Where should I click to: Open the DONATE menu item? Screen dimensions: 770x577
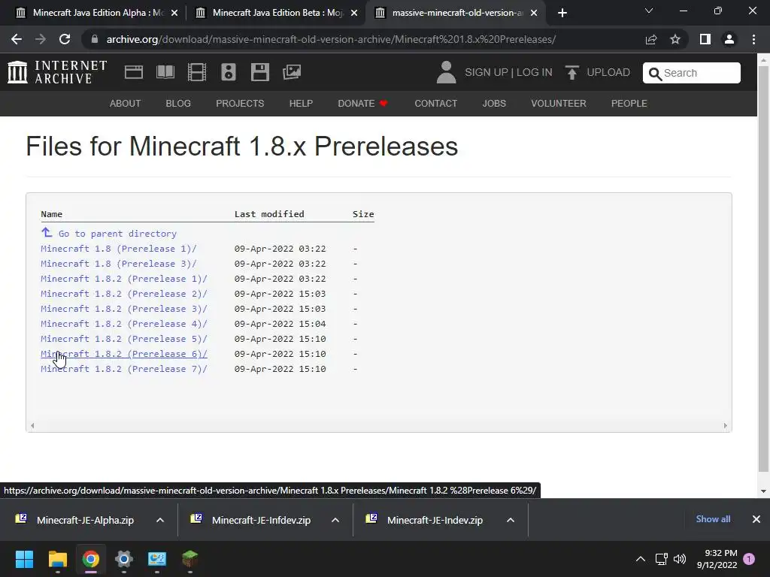pyautogui.click(x=362, y=104)
